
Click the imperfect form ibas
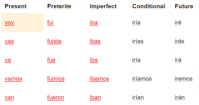(x=95, y=41)
